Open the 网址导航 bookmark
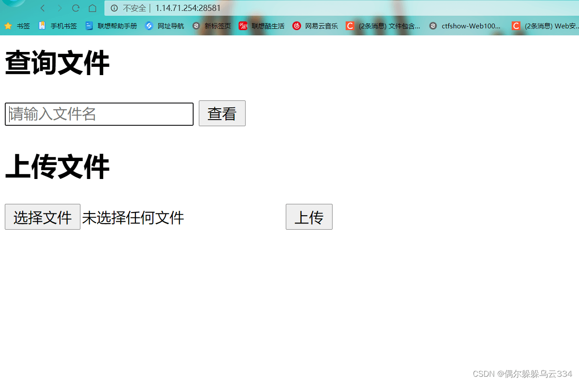This screenshot has width=579, height=382. (x=164, y=26)
